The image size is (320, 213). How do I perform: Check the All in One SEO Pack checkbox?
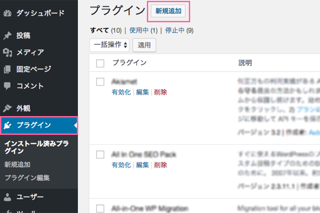point(100,155)
